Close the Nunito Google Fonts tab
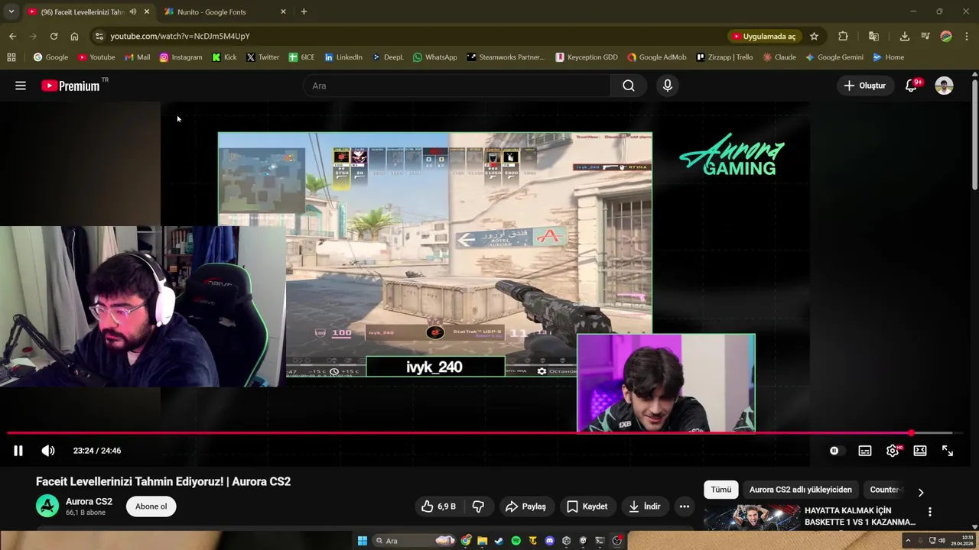This screenshot has width=979, height=550. point(283,11)
